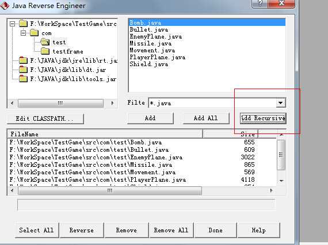Select F:\JAVA\jdk\jre\lib\rt.jar tree entry

pos(74,60)
